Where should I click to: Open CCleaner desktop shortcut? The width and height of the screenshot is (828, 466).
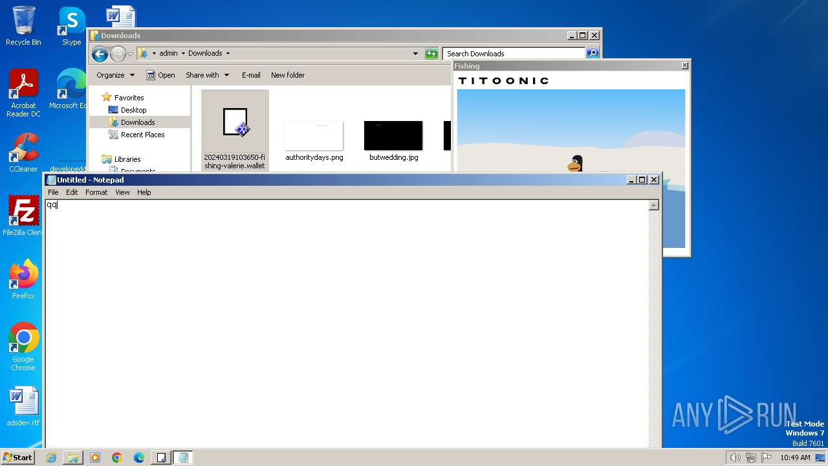[x=23, y=153]
